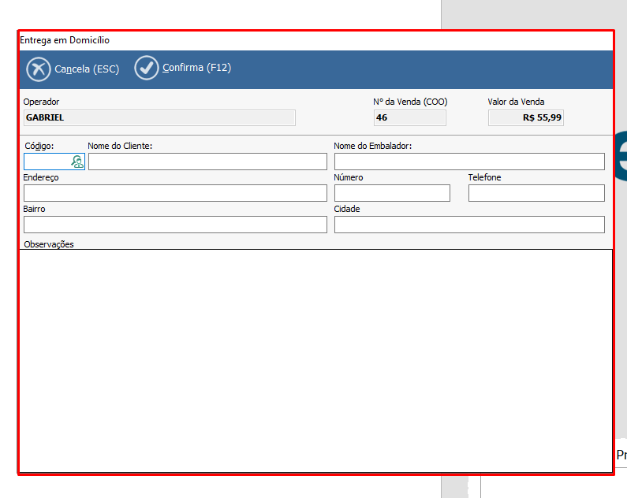The height and width of the screenshot is (498, 627).
Task: Focus the Código input field
Action: point(47,162)
